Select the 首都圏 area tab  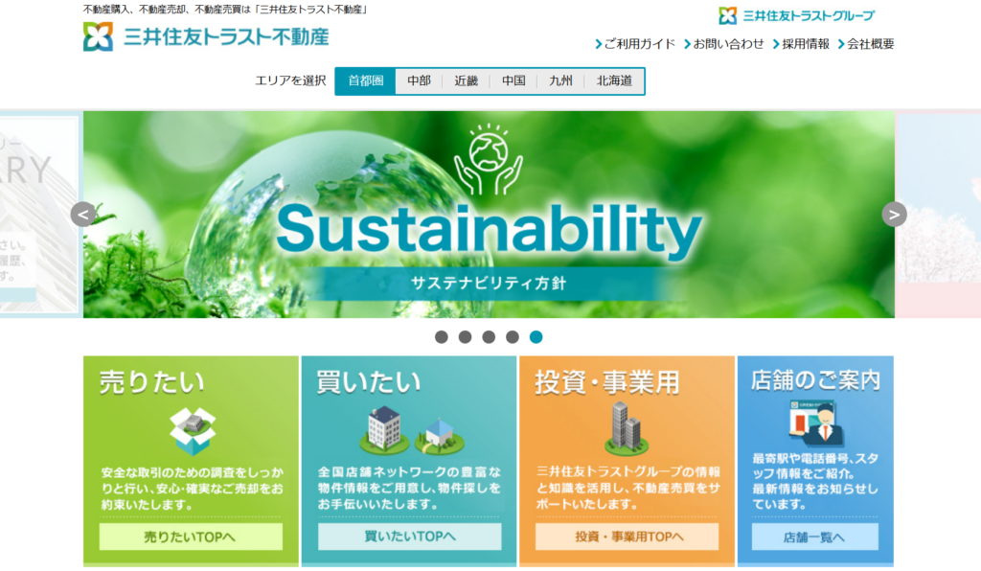coord(365,81)
